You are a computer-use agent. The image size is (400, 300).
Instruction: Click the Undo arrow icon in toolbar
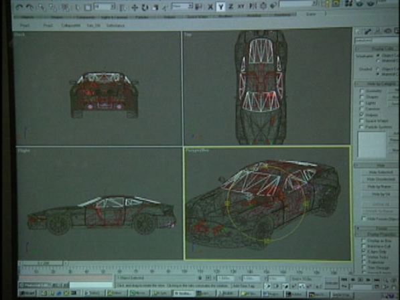pos(19,7)
